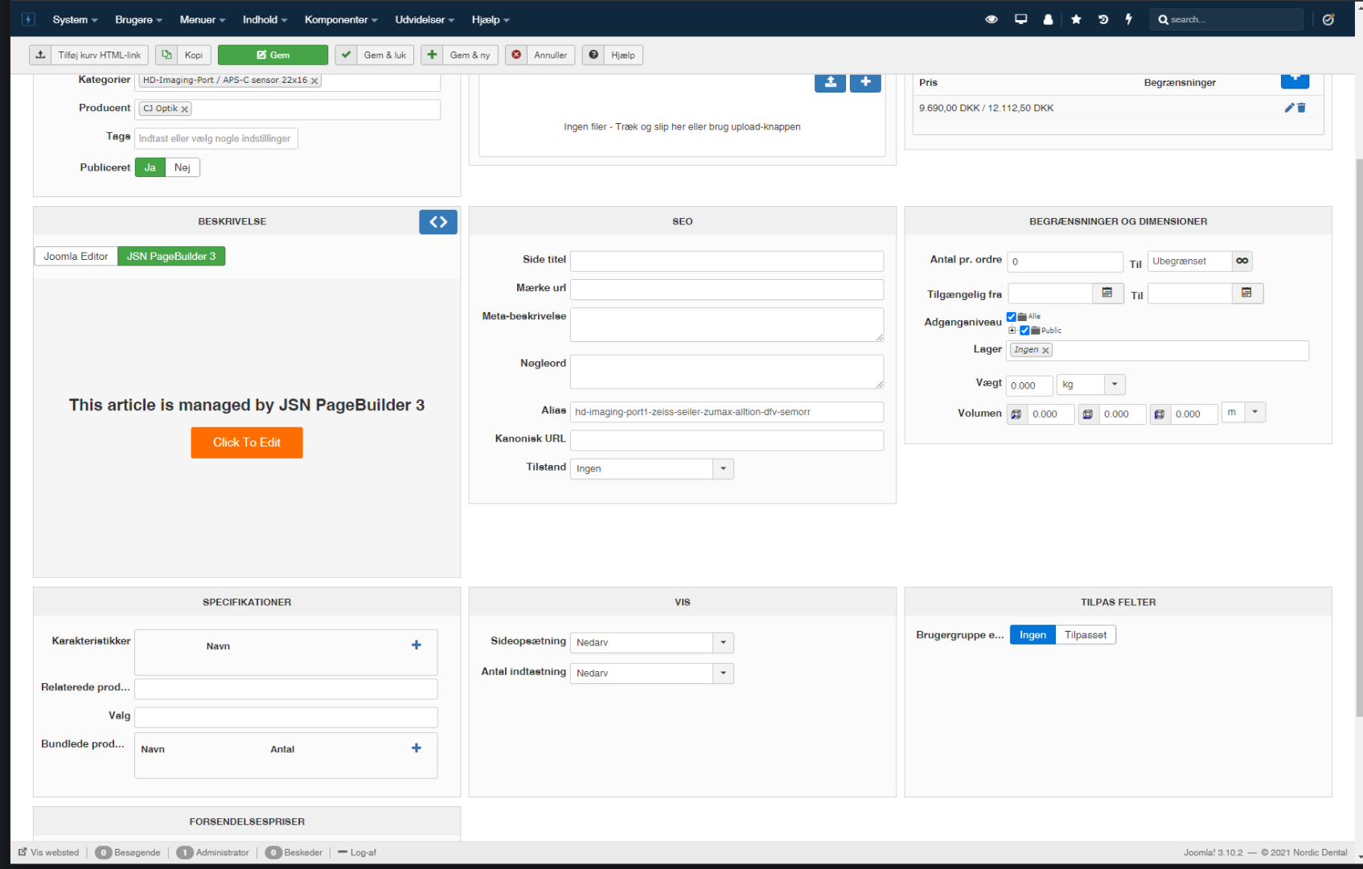The width and height of the screenshot is (1363, 869).
Task: Switch to the Joomla Editor tab
Action: pos(76,257)
